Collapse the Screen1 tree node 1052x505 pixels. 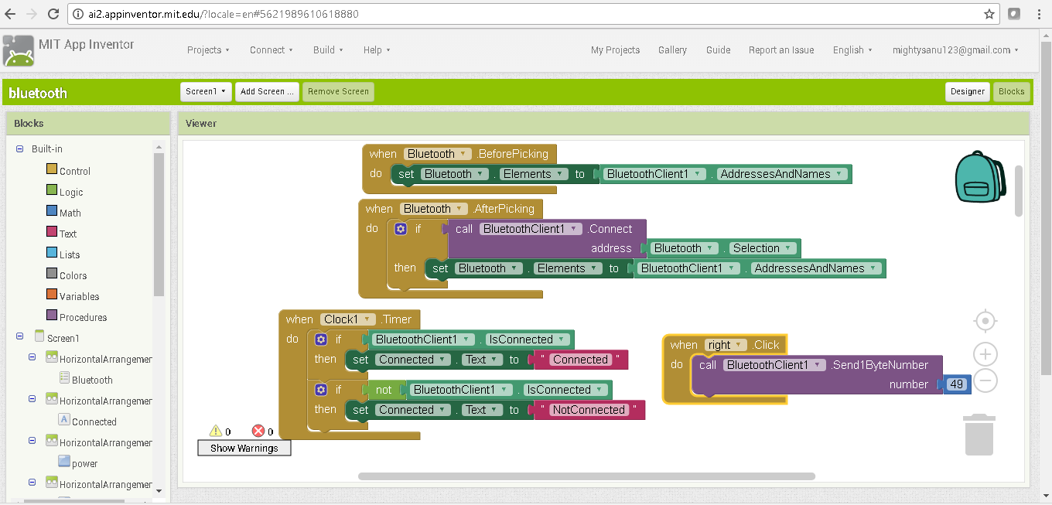[20, 337]
